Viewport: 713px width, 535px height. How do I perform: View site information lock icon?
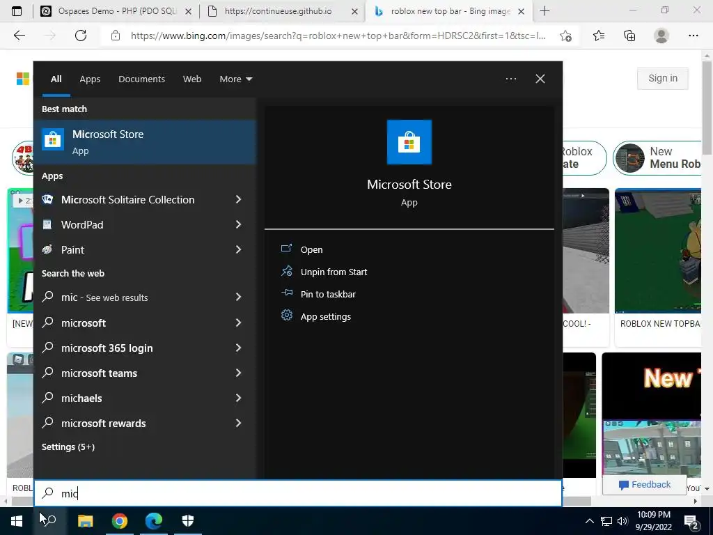(x=116, y=36)
